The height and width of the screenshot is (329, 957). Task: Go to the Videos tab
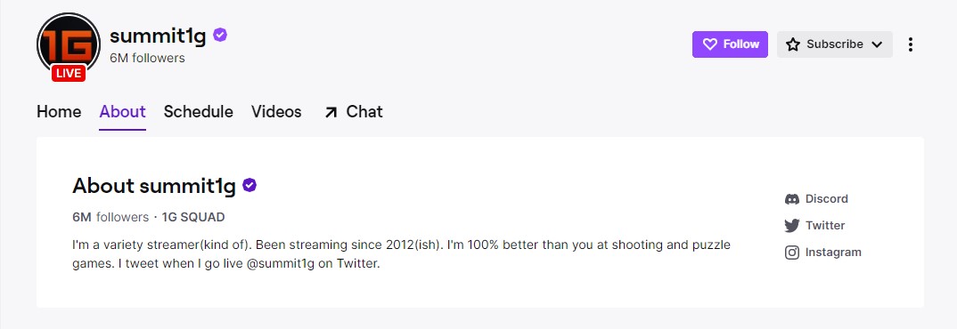click(276, 112)
